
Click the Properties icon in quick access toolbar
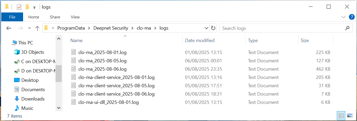19,7
